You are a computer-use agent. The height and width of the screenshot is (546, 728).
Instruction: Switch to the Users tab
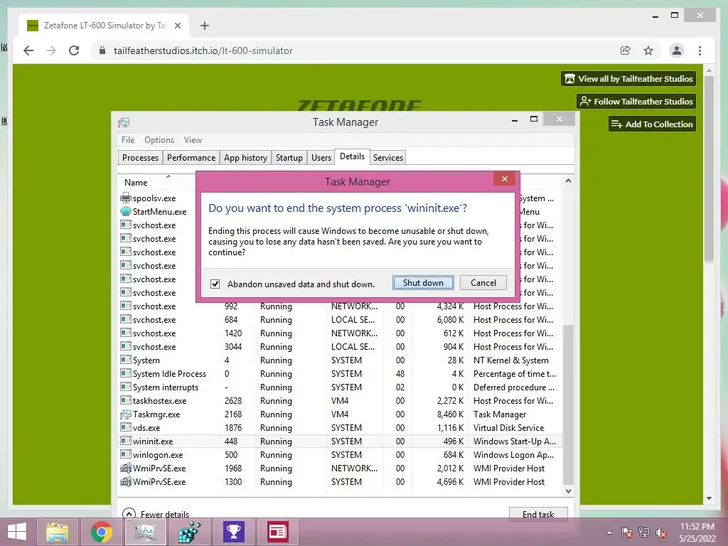(321, 157)
